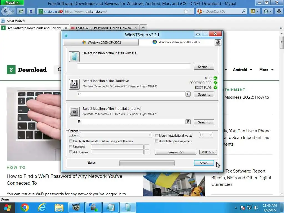
Task: Open the Most Visited bookmarks item
Action: (13, 21)
